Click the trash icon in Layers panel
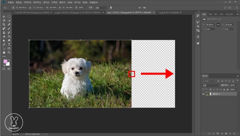The width and height of the screenshot is (240, 136). point(234,134)
